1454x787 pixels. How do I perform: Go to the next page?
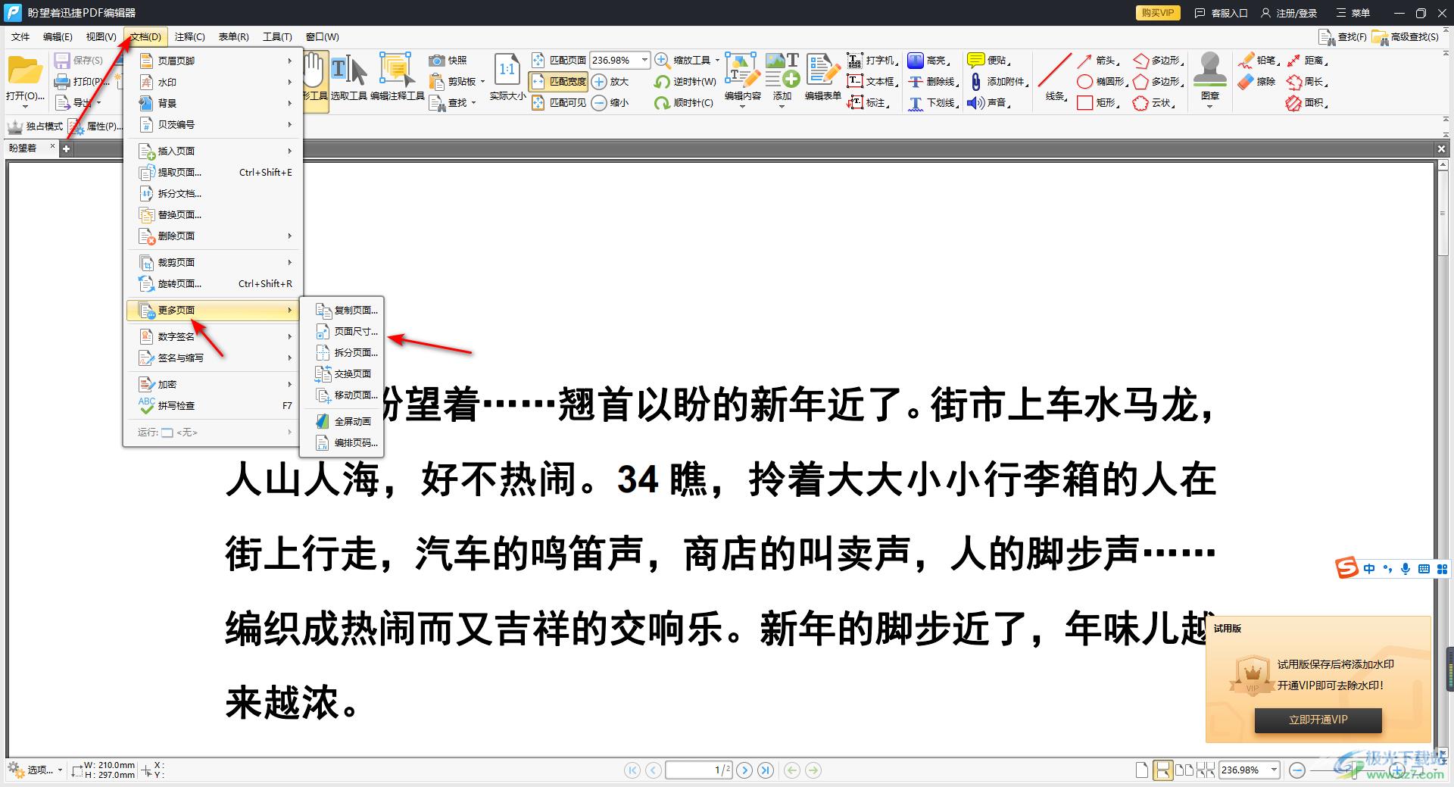[744, 770]
